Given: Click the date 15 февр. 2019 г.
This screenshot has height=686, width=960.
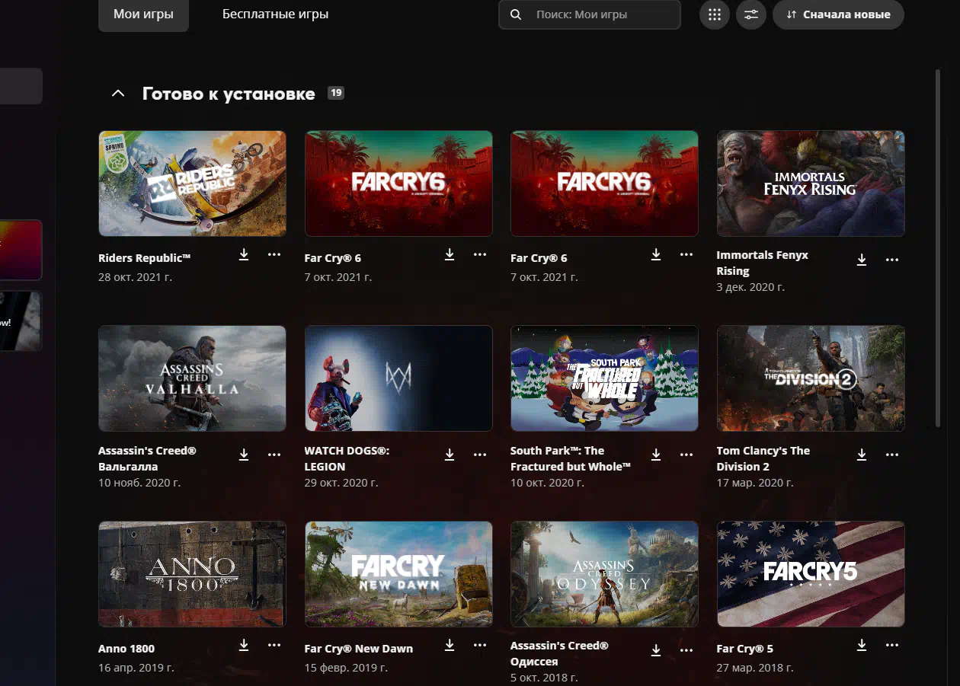Looking at the screenshot, I should (x=345, y=668).
